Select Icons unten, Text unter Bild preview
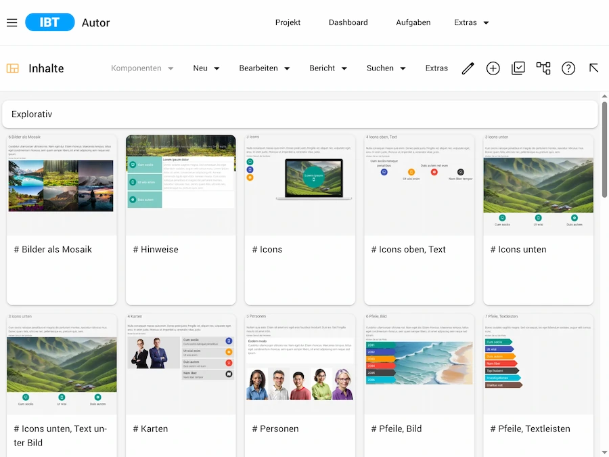This screenshot has height=457, width=609. (x=62, y=364)
